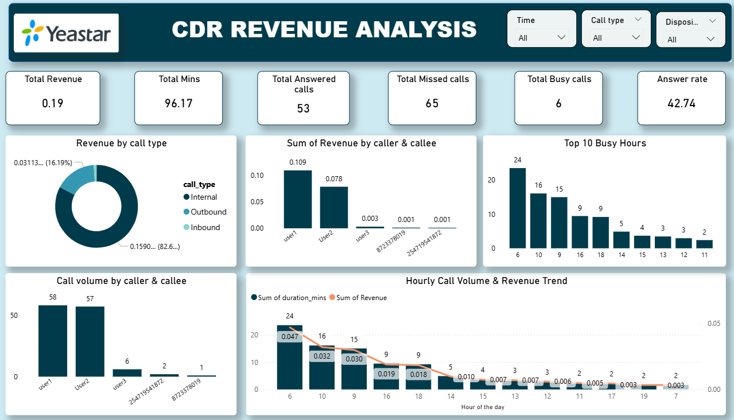The height and width of the screenshot is (420, 734).
Task: Click the Revenue by call type title
Action: (122, 143)
